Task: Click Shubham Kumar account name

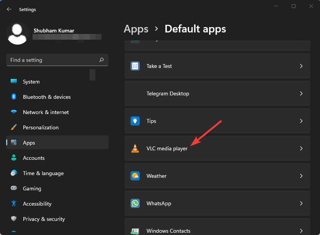Action: [54, 31]
